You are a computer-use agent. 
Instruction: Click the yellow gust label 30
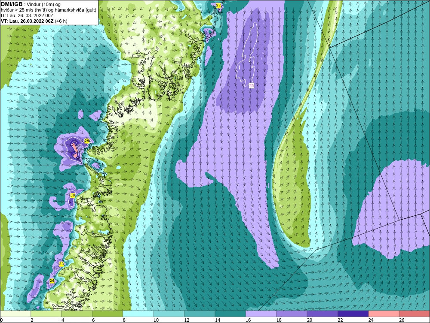click(72, 195)
